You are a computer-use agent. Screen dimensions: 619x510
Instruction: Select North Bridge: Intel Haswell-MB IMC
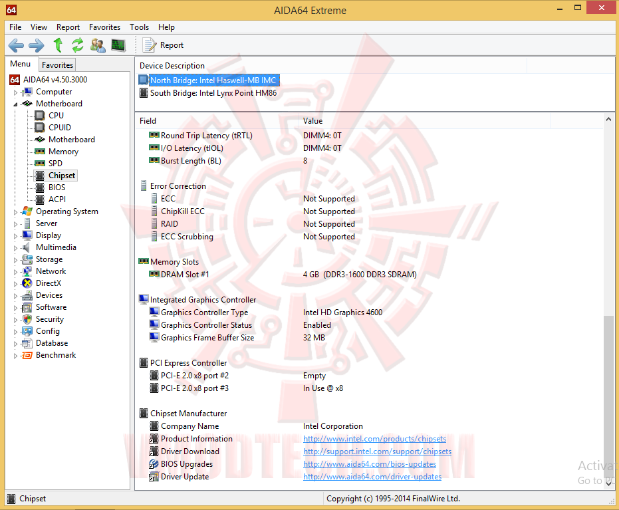[213, 80]
